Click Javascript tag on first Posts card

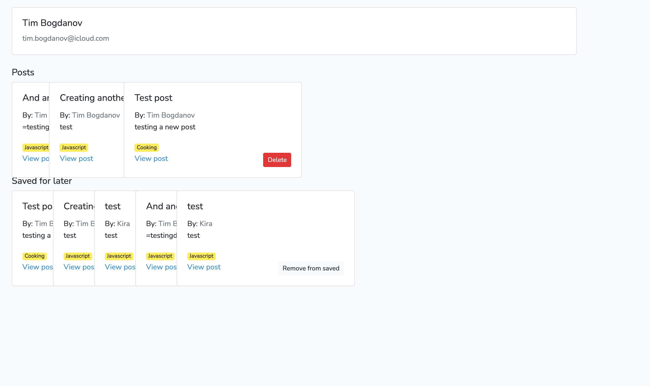pos(36,147)
